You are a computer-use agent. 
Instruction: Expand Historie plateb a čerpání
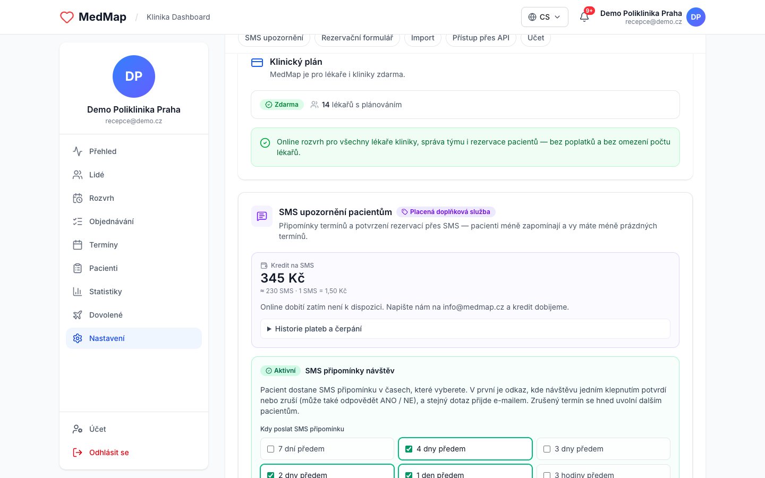(465, 329)
